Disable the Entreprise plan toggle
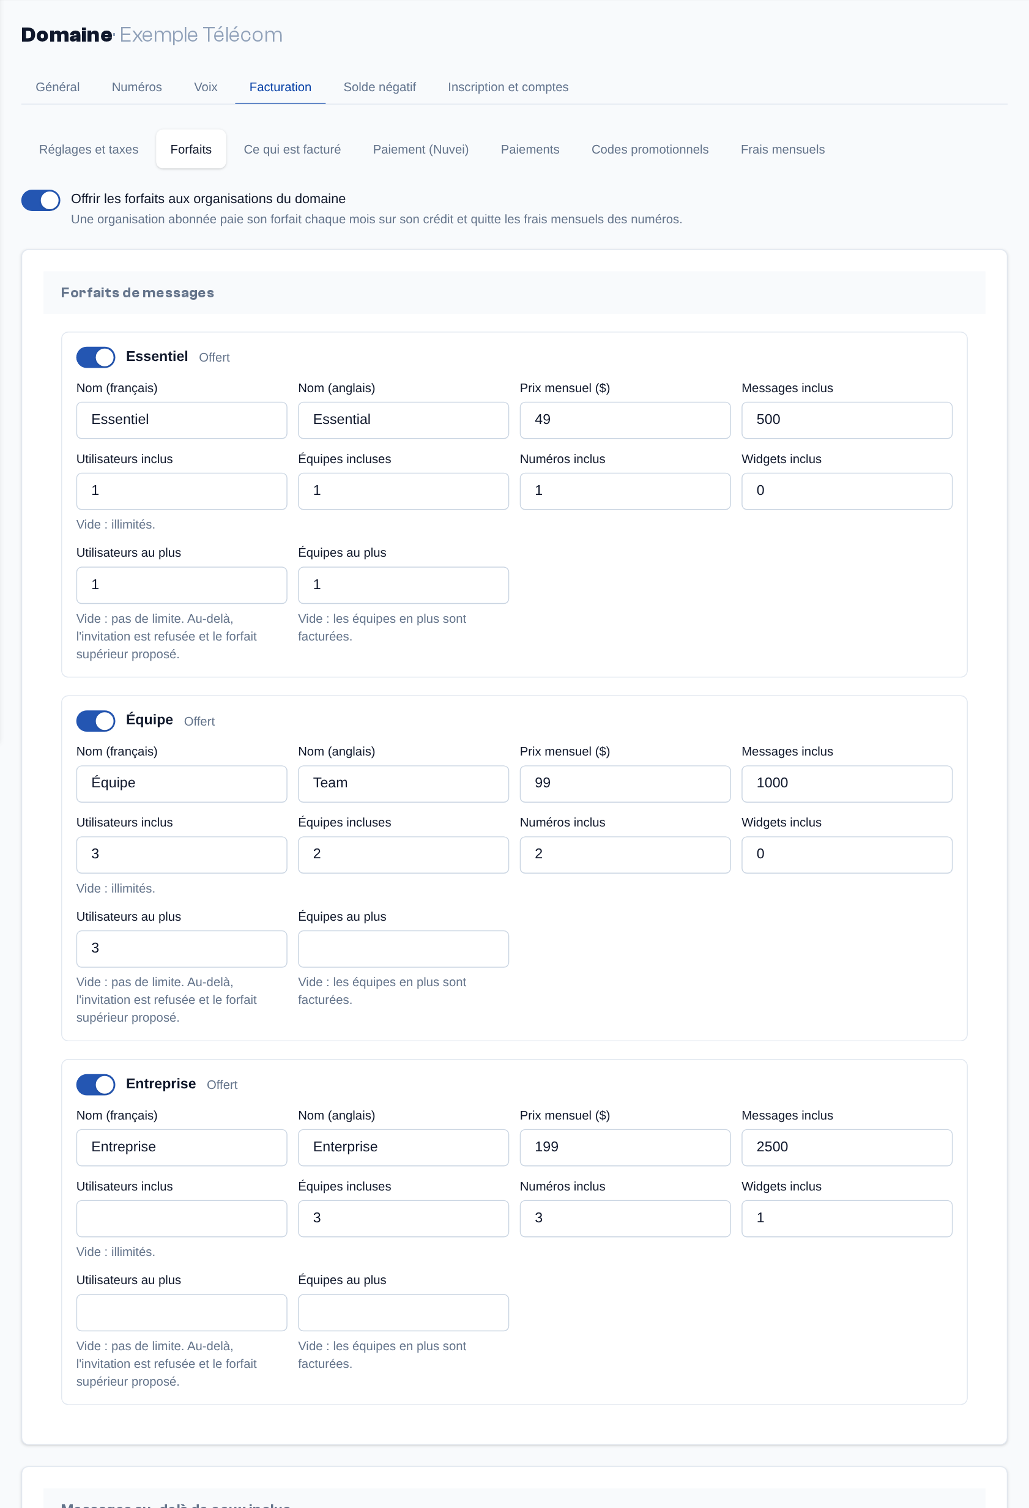This screenshot has width=1029, height=1508. click(95, 1084)
